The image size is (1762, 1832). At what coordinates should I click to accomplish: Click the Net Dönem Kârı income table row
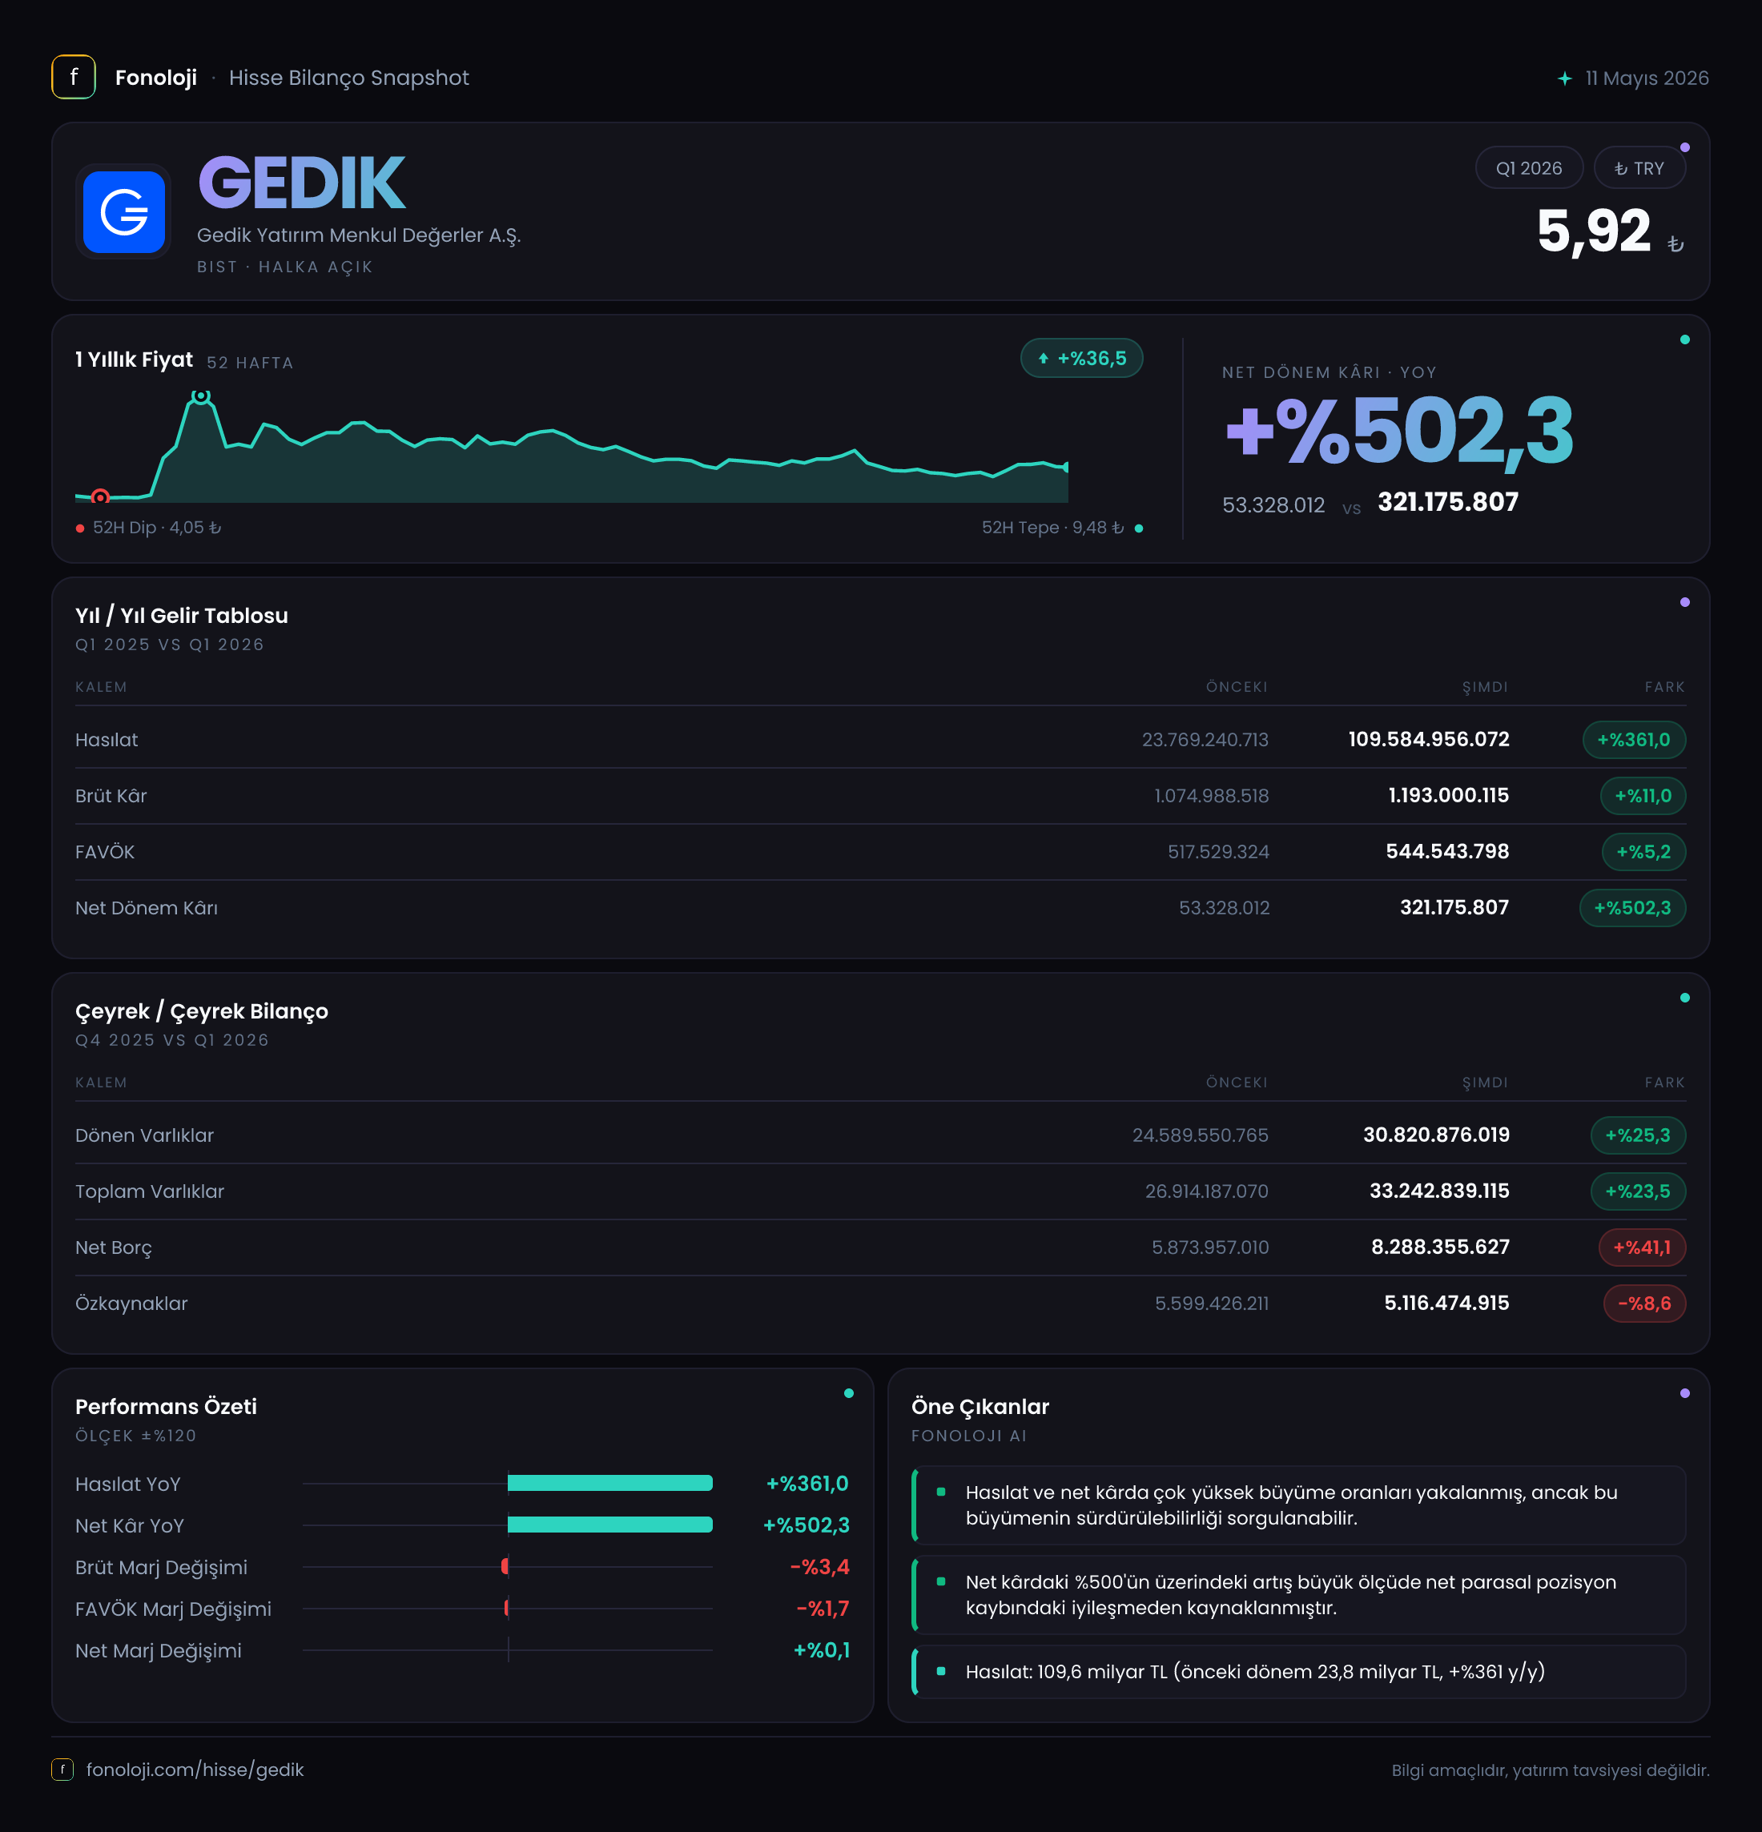(880, 907)
